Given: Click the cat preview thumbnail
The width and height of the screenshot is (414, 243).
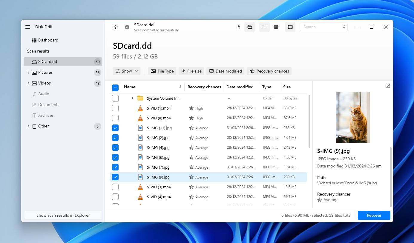Looking at the screenshot, I should pyautogui.click(x=353, y=118).
